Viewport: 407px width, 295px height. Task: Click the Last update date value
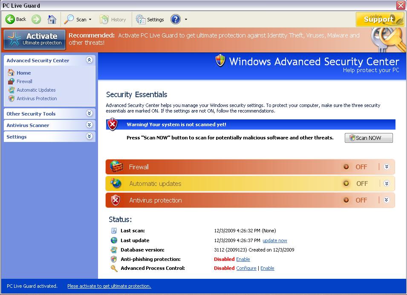237,240
